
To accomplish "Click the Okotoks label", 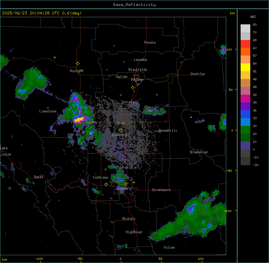I will pos(129,219).
